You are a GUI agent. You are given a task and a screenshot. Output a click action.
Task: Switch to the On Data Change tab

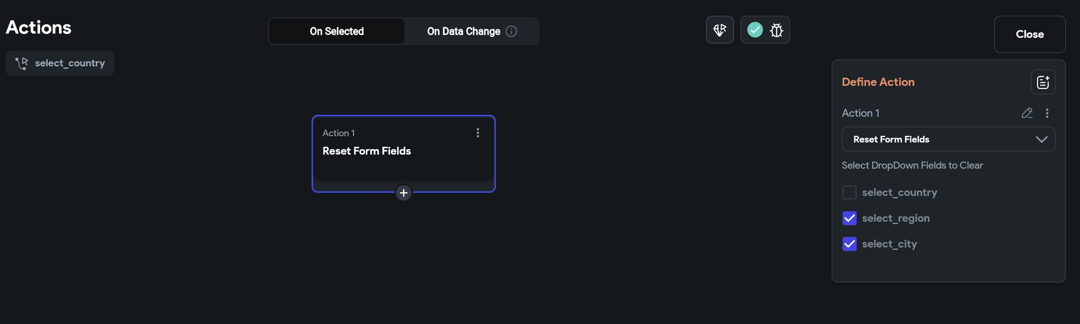pyautogui.click(x=463, y=32)
